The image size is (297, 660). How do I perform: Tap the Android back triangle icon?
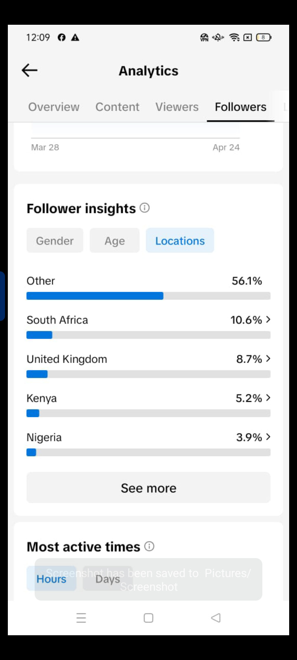tap(216, 618)
